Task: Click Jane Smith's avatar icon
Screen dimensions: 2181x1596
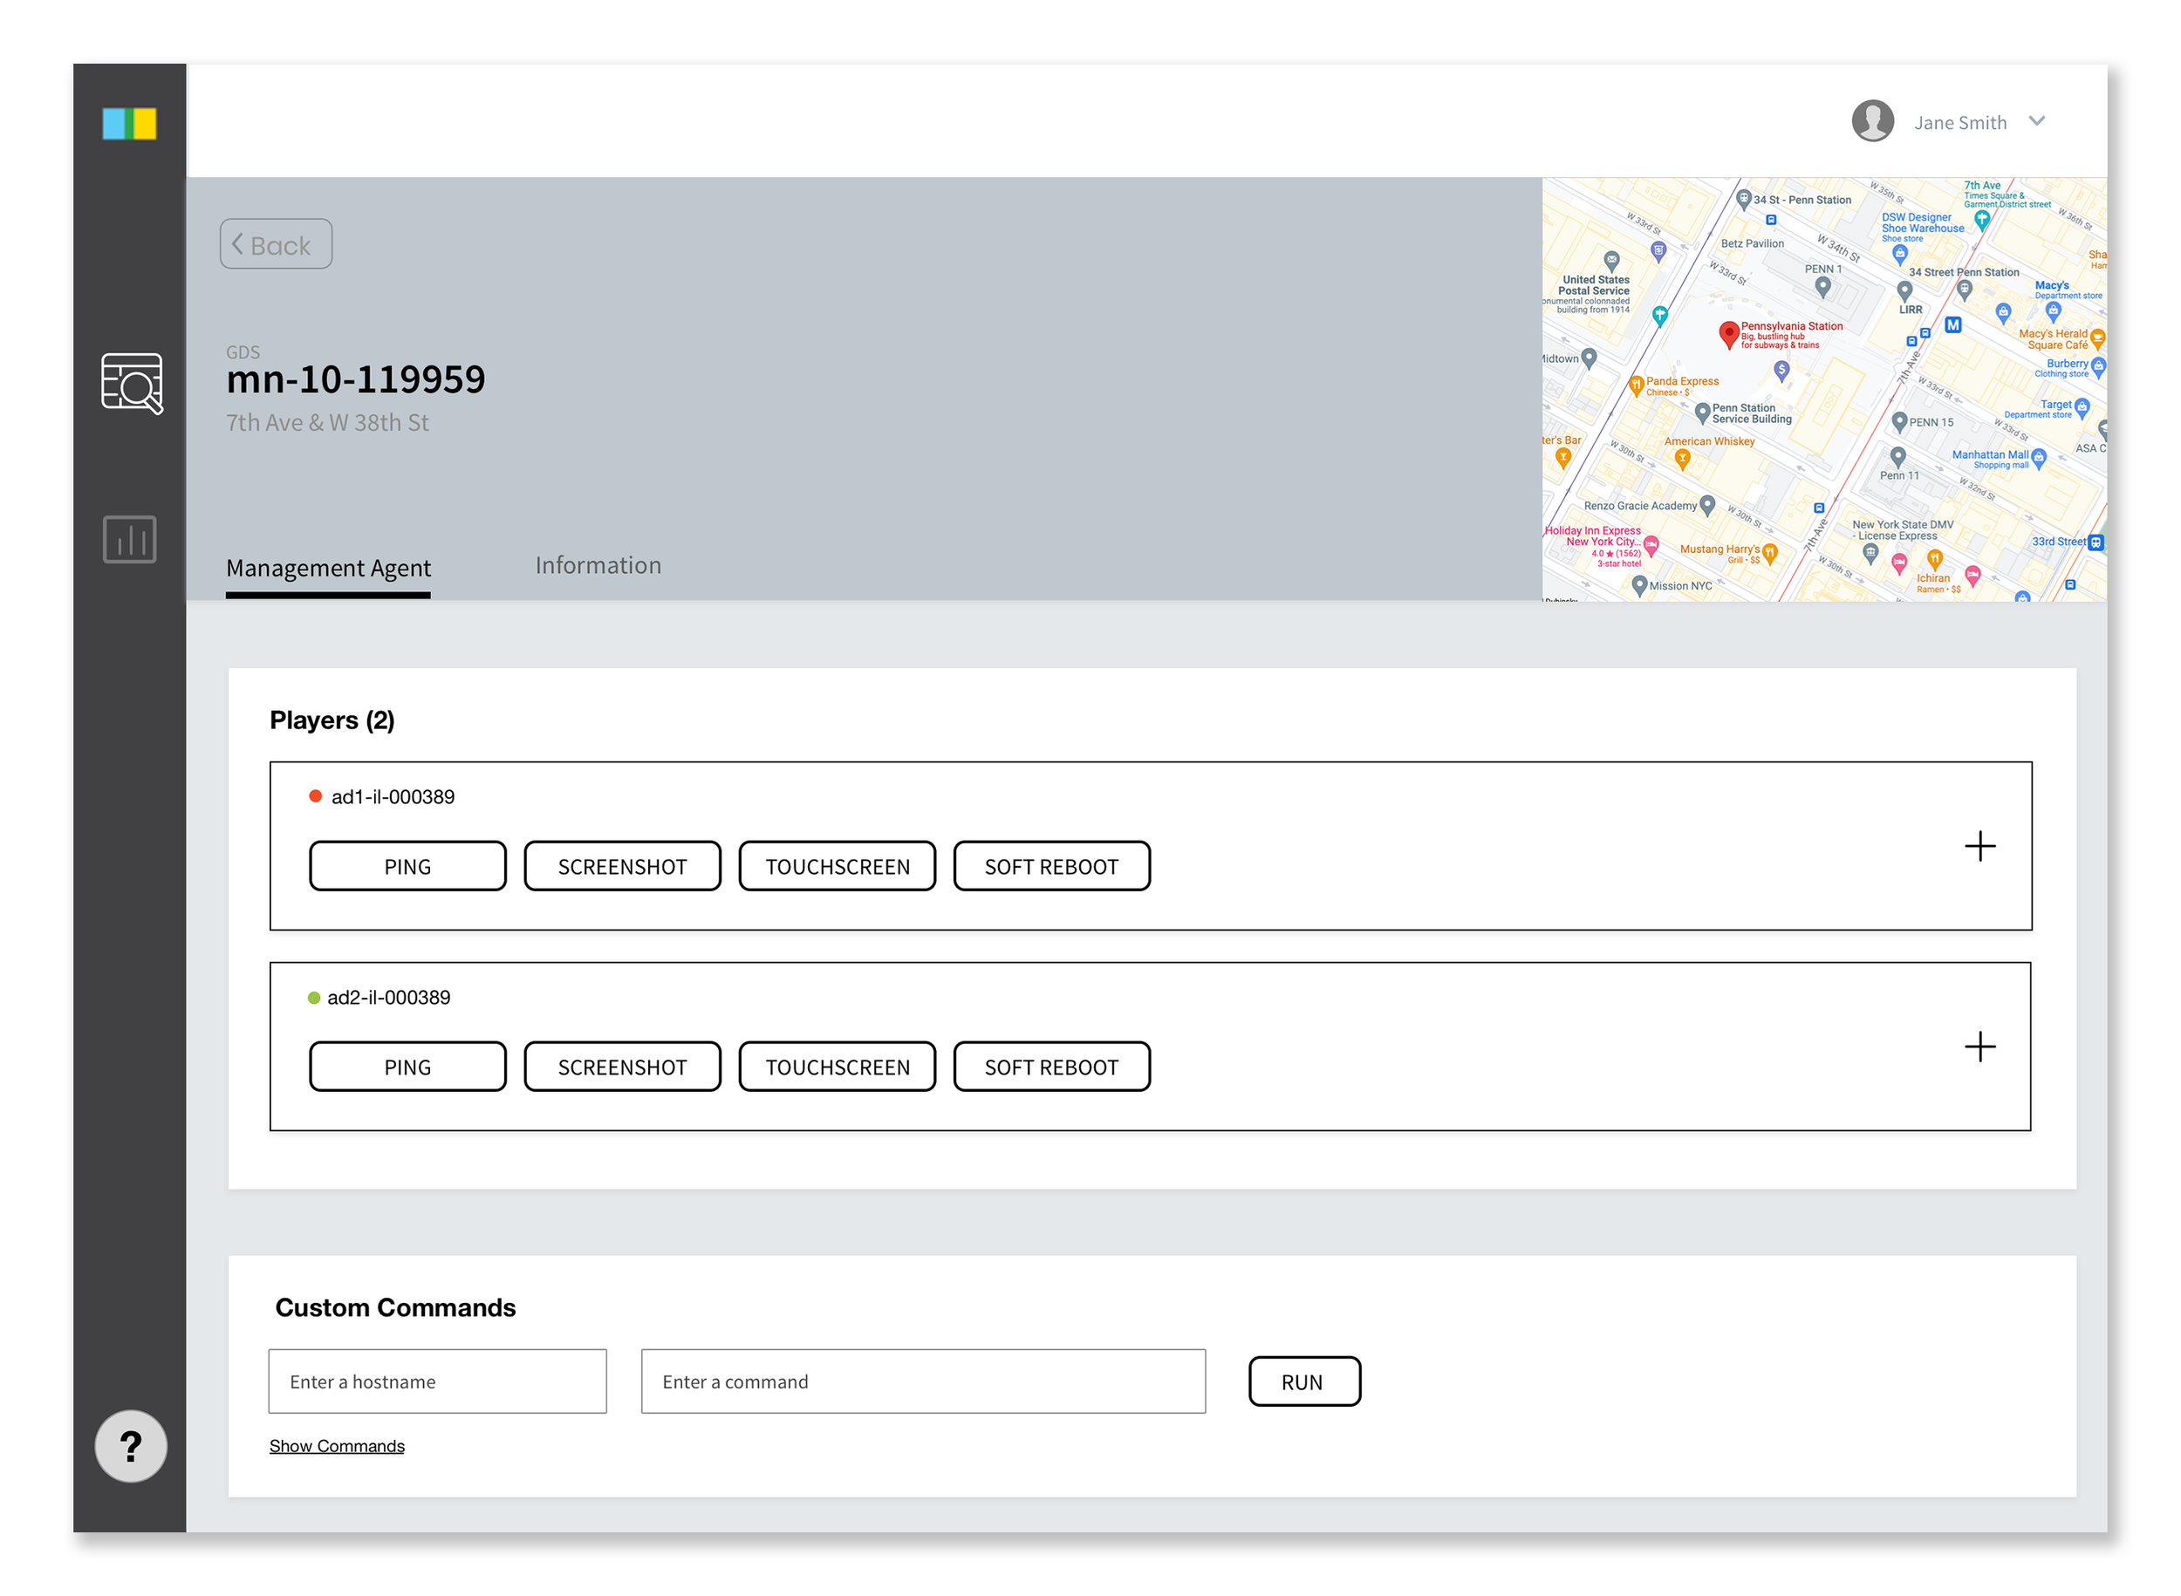Action: point(1872,122)
